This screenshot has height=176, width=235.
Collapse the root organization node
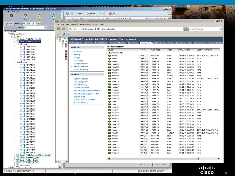point(11,37)
